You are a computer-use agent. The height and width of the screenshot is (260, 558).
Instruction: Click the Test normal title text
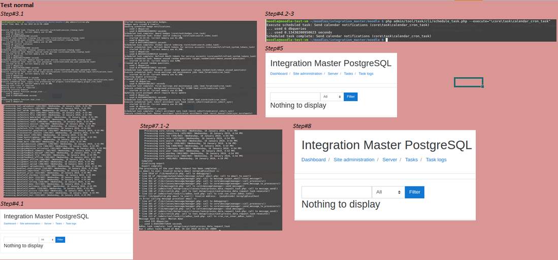(17, 5)
